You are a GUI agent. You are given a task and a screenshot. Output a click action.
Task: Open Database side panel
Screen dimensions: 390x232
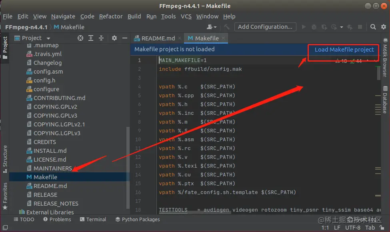pos(385,100)
